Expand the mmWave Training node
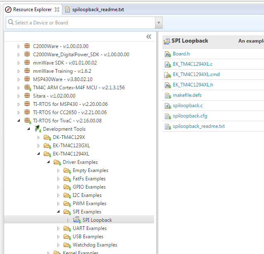The width and height of the screenshot is (264, 254). (x=19, y=71)
